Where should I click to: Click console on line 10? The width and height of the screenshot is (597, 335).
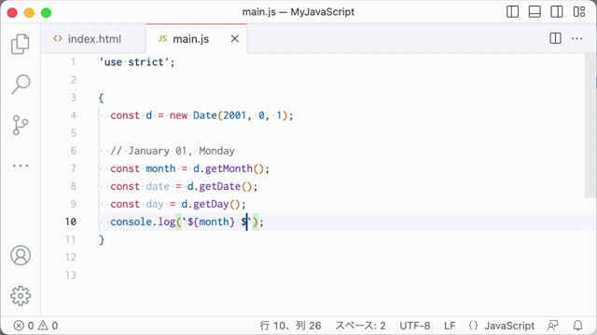pos(131,221)
